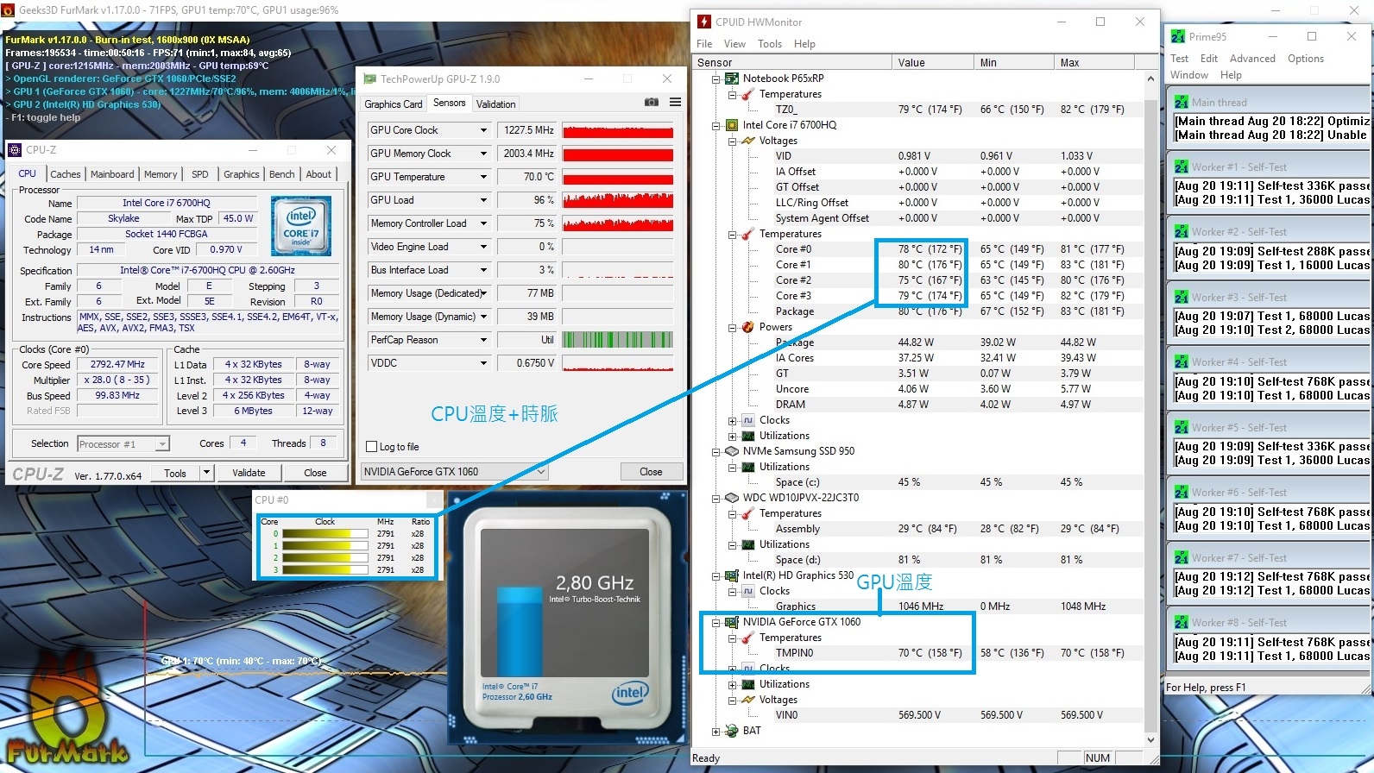The image size is (1374, 773).
Task: Click the Intel logo on the Turbo Boost gadget
Action: click(x=630, y=692)
